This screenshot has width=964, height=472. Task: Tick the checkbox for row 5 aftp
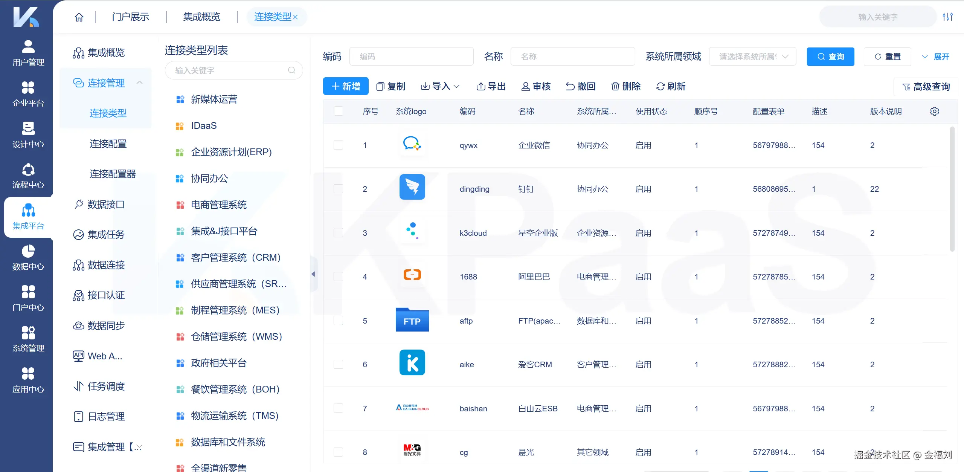(338, 321)
